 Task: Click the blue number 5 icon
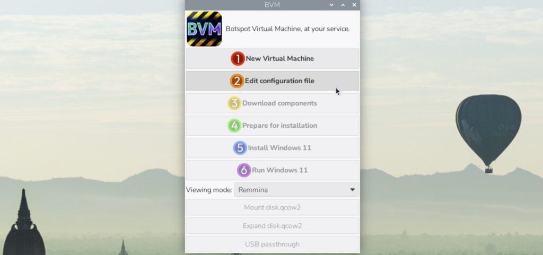click(240, 148)
